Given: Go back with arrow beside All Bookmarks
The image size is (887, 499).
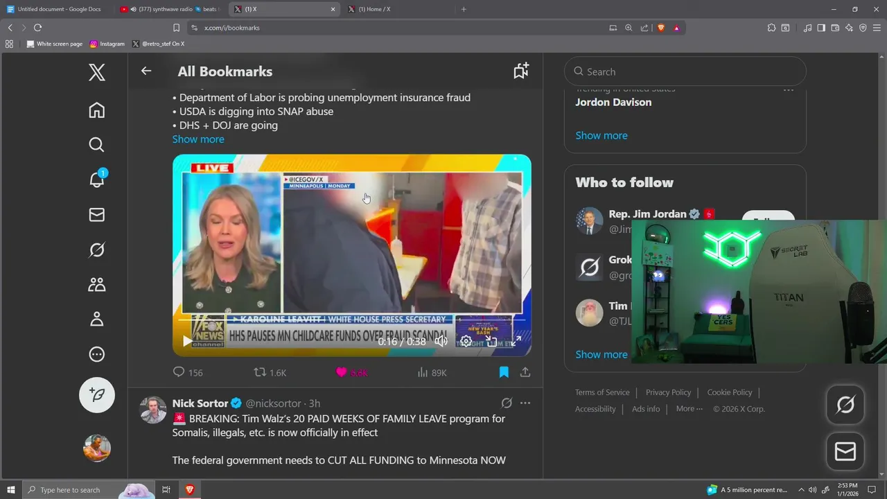Looking at the screenshot, I should point(146,71).
